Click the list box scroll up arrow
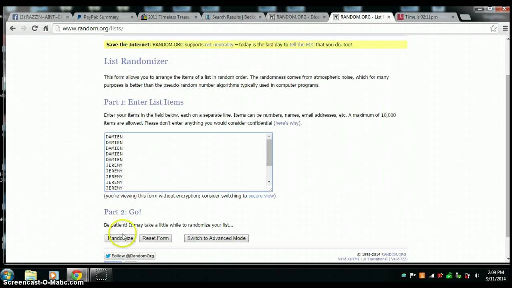512x288 pixels. click(x=269, y=137)
